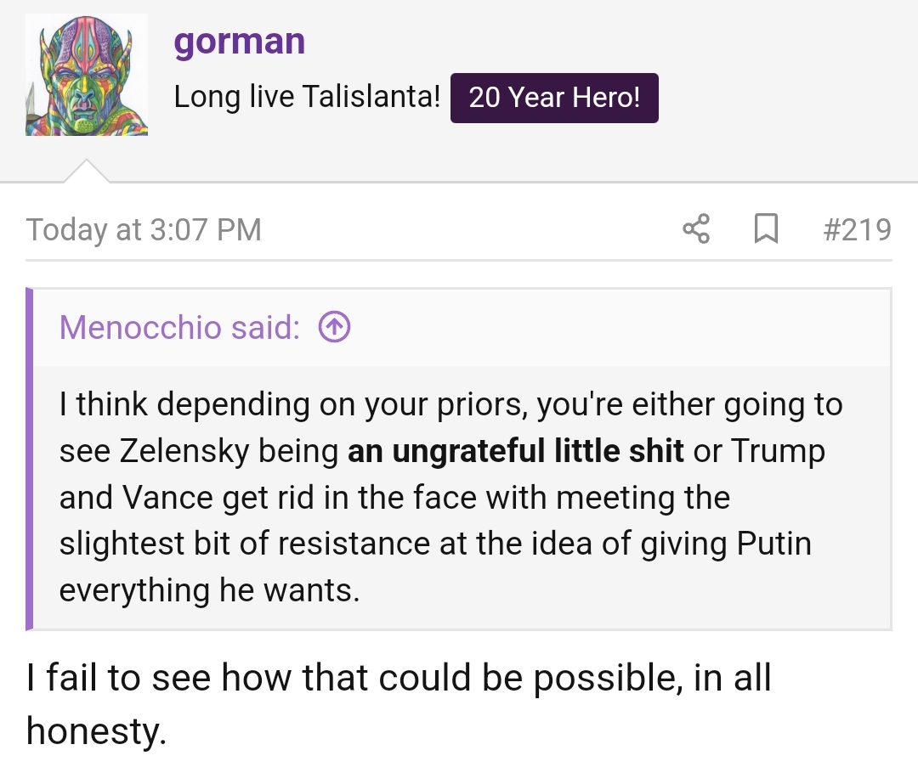Viewport: 918px width, 767px height.
Task: Jump to original post via up-arrow icon
Action: coord(334,327)
